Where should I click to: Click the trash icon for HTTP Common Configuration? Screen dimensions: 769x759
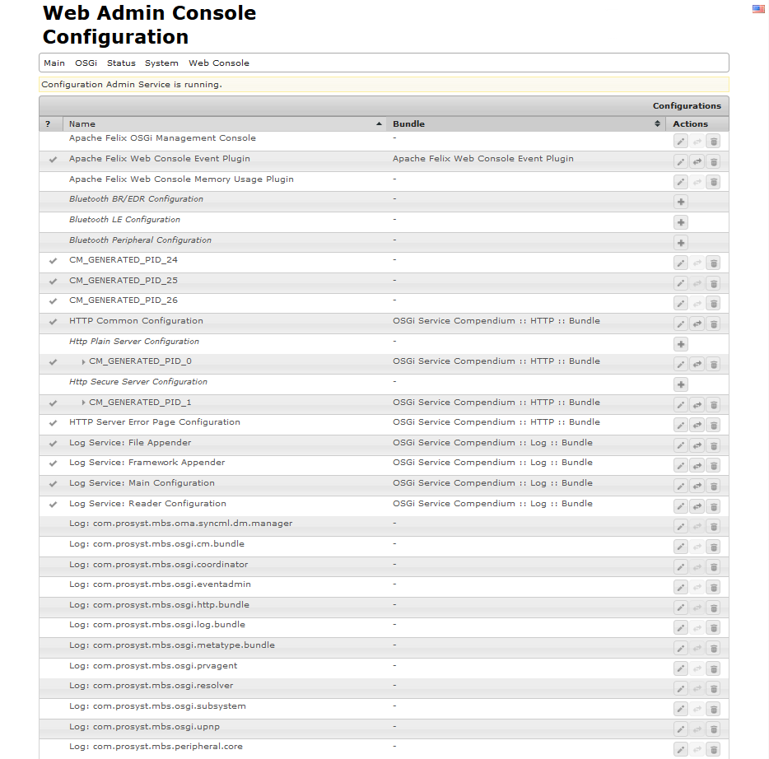(x=714, y=324)
